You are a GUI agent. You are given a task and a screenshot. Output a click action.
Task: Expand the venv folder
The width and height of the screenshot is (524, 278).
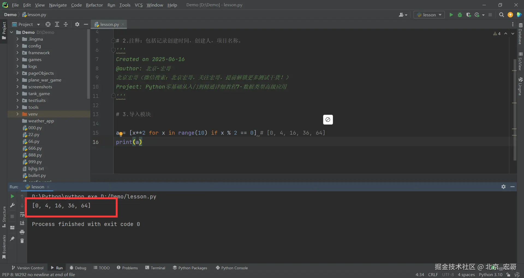coord(17,114)
